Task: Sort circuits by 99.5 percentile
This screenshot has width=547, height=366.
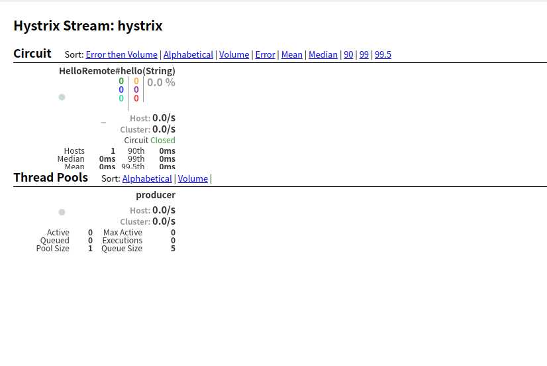Action: (x=383, y=54)
